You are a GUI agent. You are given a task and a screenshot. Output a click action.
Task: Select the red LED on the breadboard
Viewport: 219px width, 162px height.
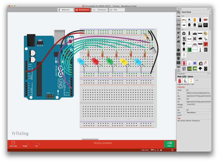95,61
